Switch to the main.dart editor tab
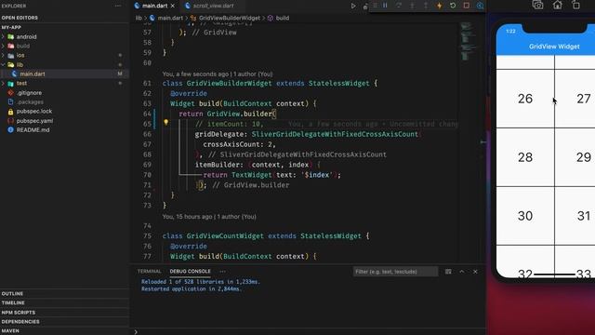This screenshot has width=595, height=335. 154,6
